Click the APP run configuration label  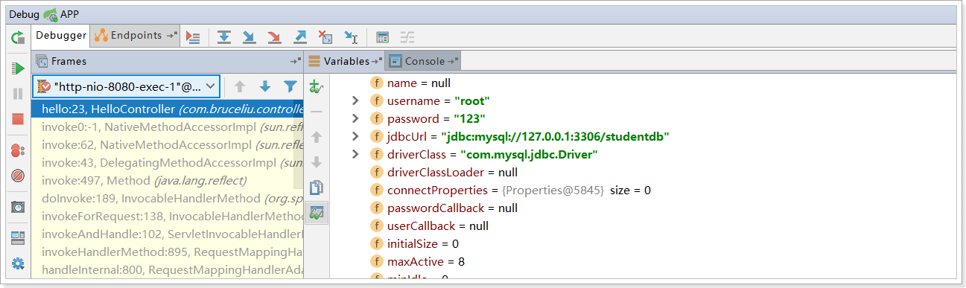coord(69,14)
